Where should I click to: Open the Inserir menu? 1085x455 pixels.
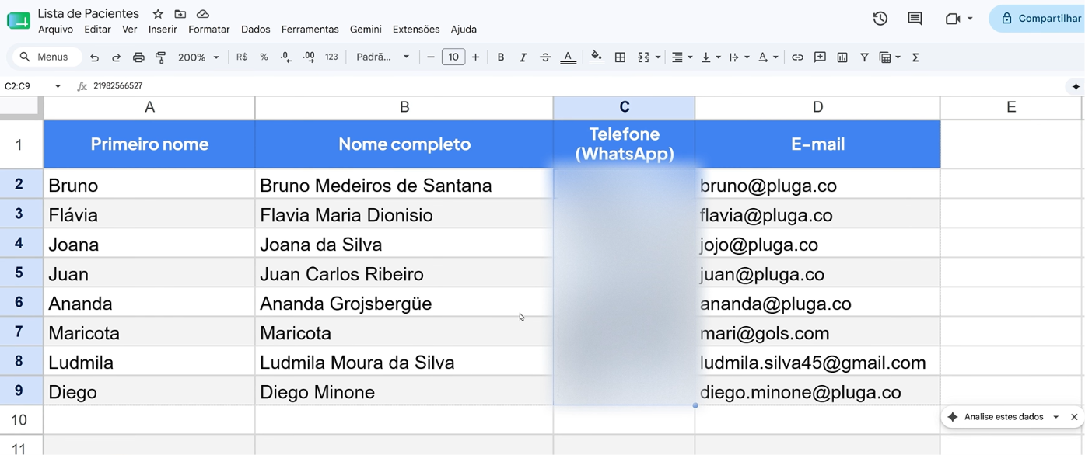pyautogui.click(x=163, y=30)
